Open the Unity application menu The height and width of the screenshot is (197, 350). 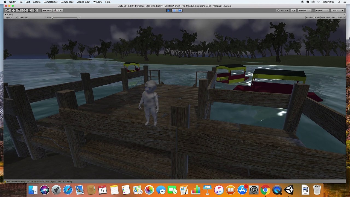coord(12,2)
